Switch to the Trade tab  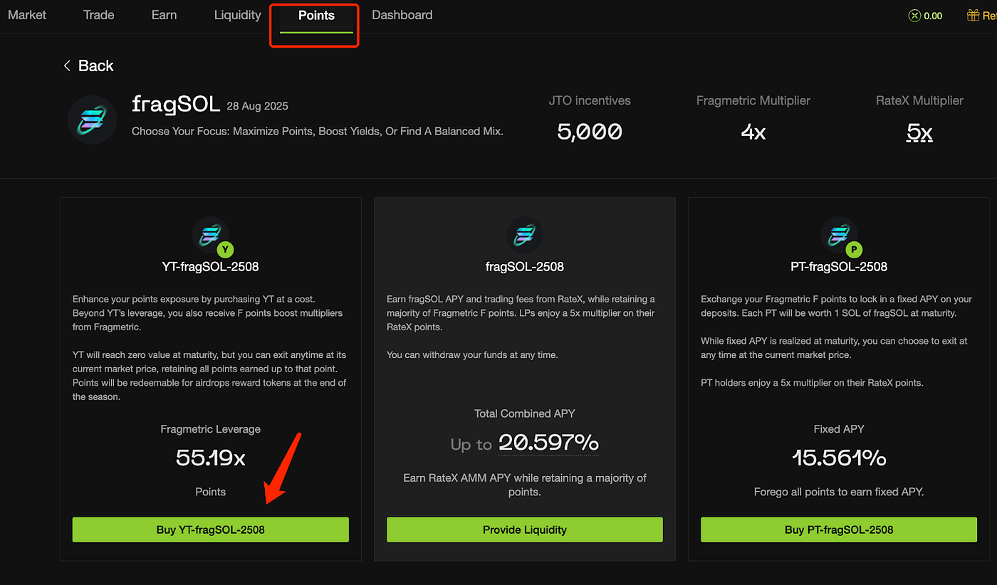click(98, 14)
